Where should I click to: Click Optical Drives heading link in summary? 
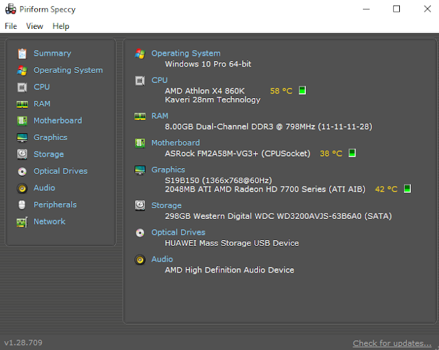click(178, 233)
